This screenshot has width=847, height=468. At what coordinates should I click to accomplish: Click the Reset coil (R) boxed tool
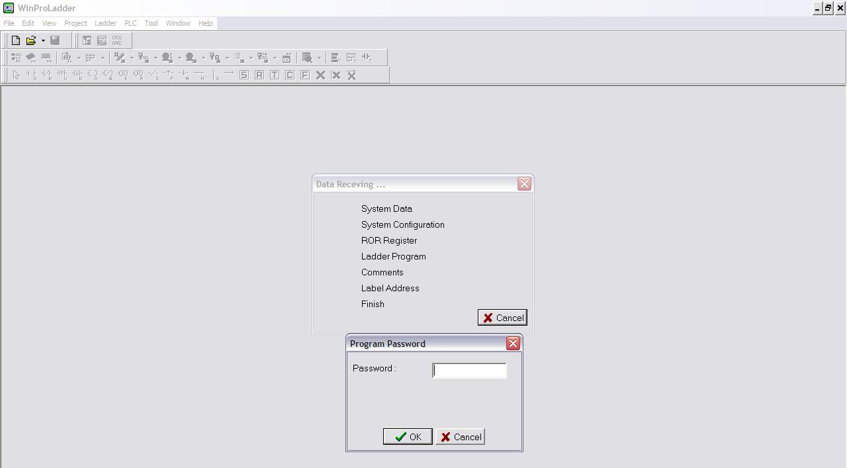[259, 75]
